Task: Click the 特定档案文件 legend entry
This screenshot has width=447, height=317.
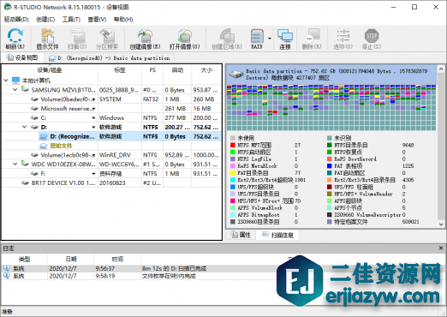Action: (351, 222)
